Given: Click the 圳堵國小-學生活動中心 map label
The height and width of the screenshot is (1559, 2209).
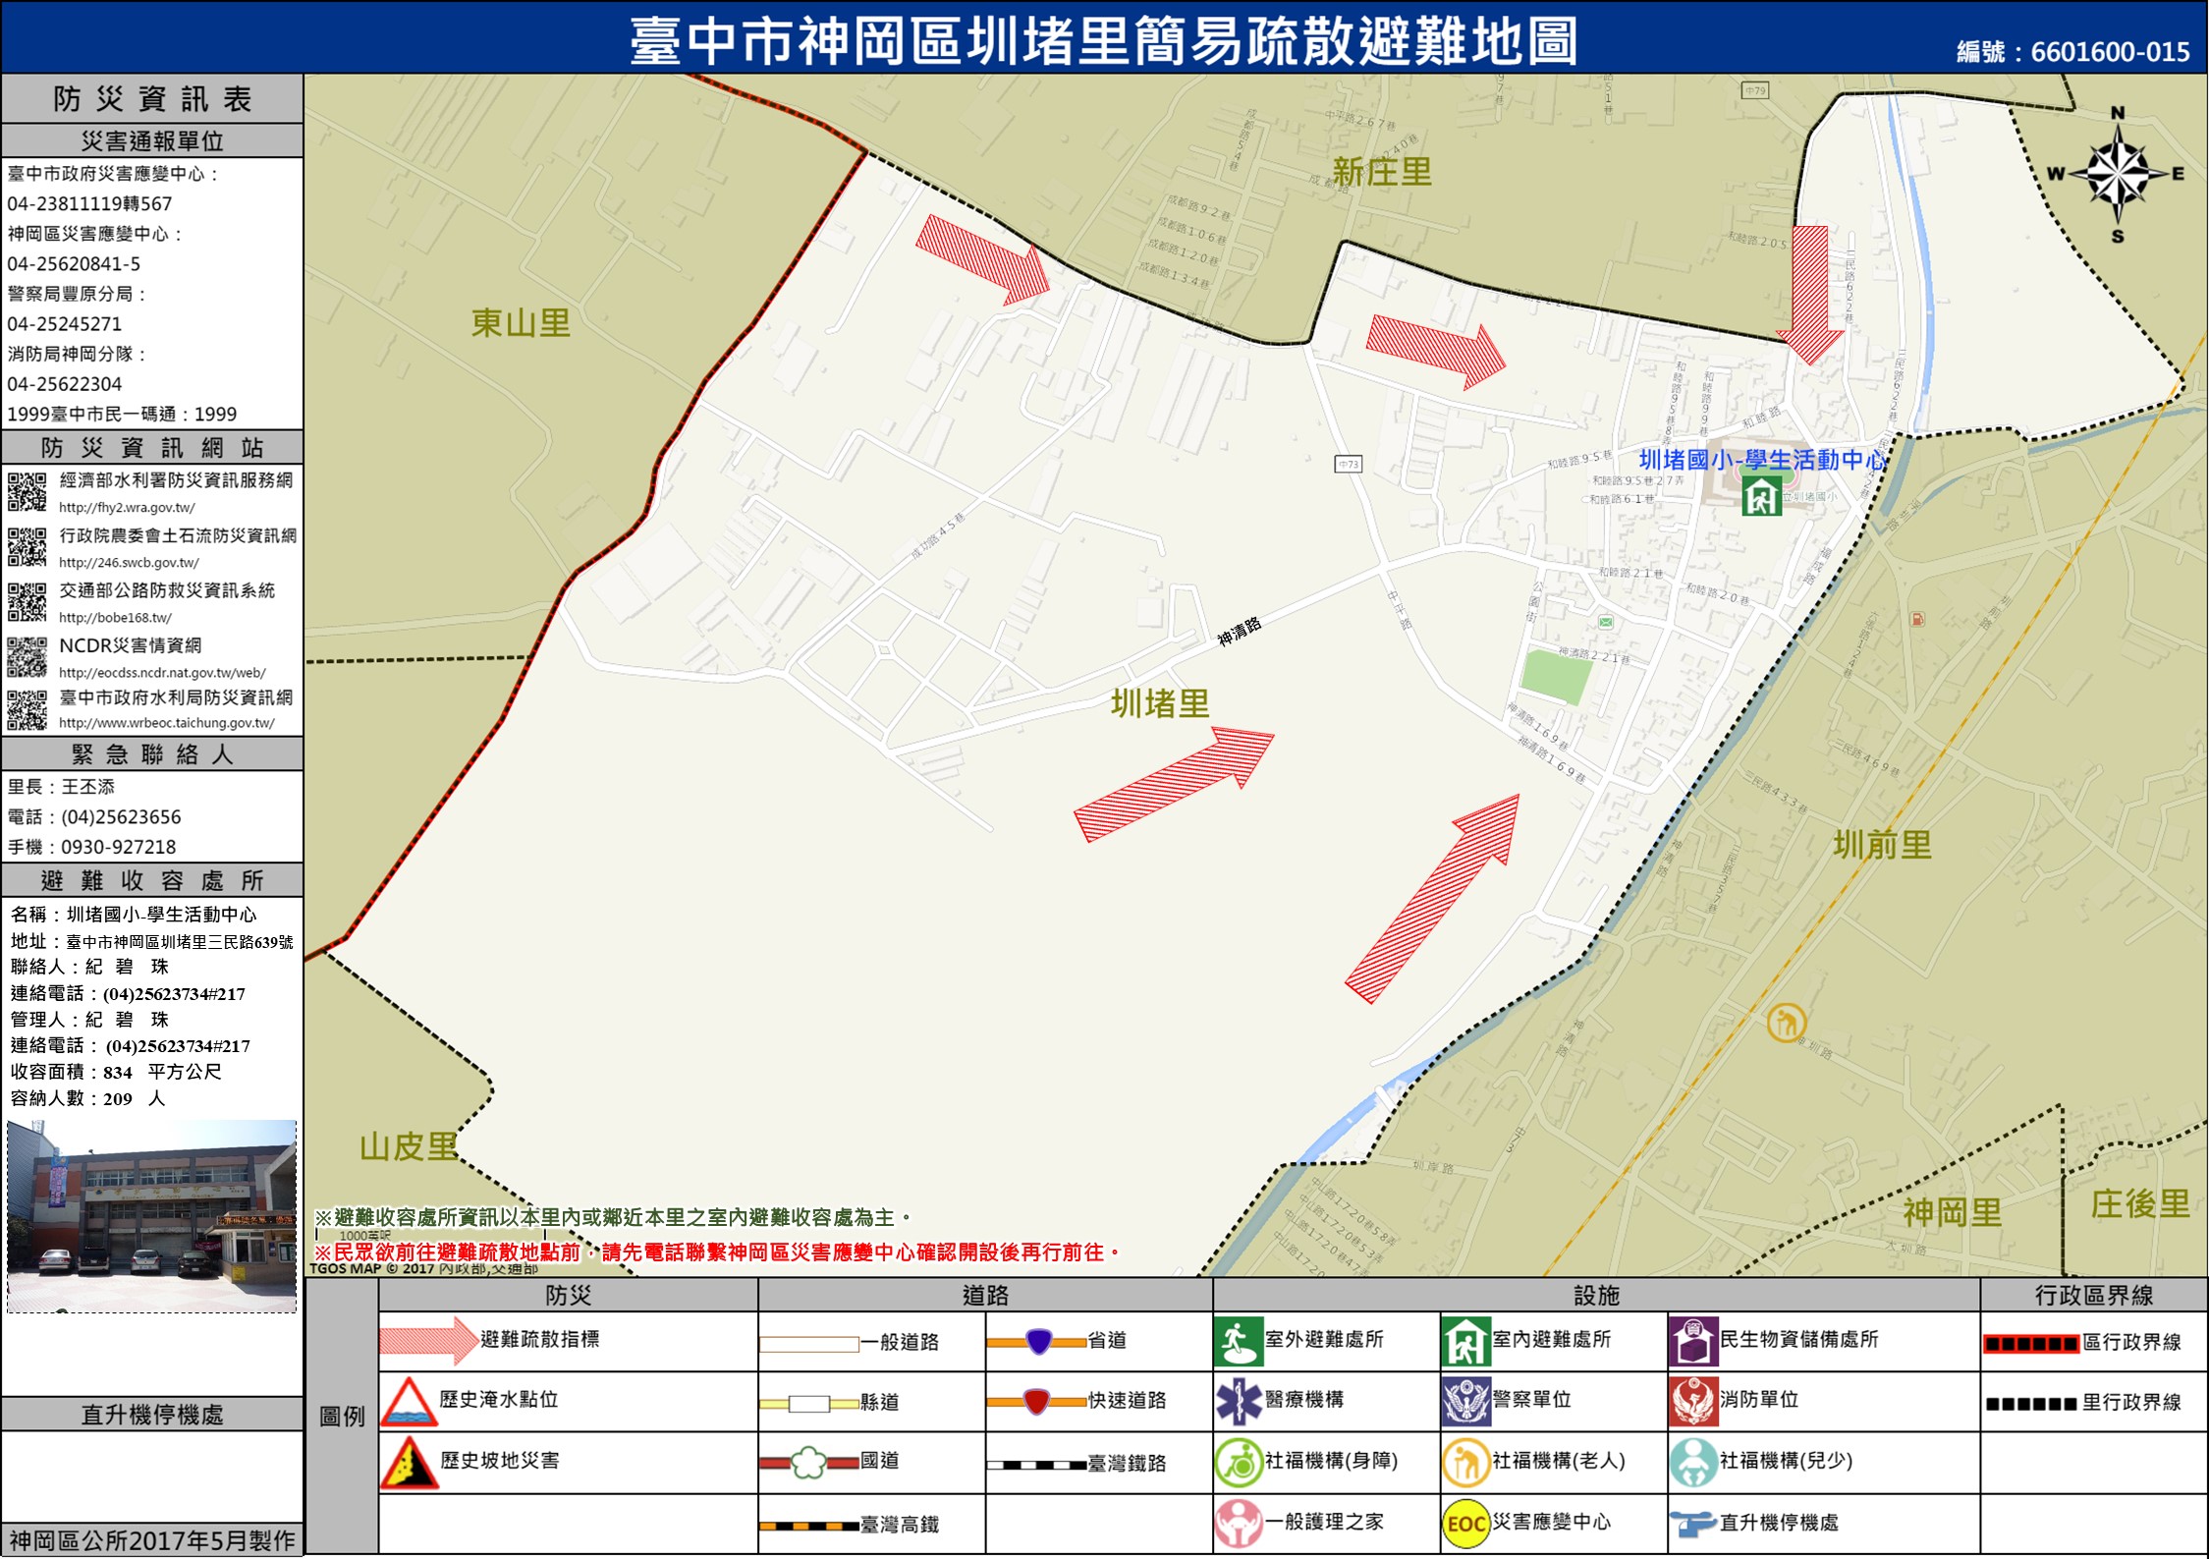Looking at the screenshot, I should [x=1762, y=460].
